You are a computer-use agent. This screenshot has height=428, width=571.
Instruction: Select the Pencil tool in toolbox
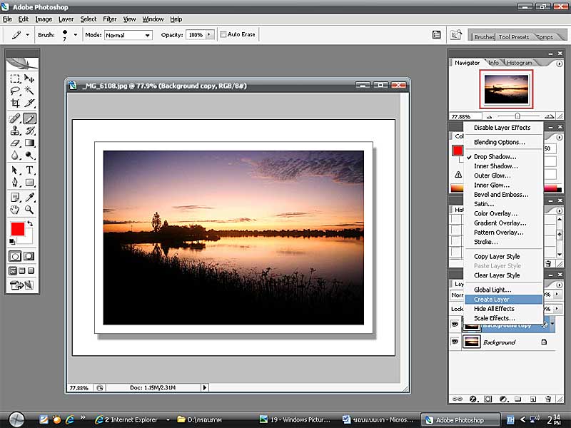[29, 118]
